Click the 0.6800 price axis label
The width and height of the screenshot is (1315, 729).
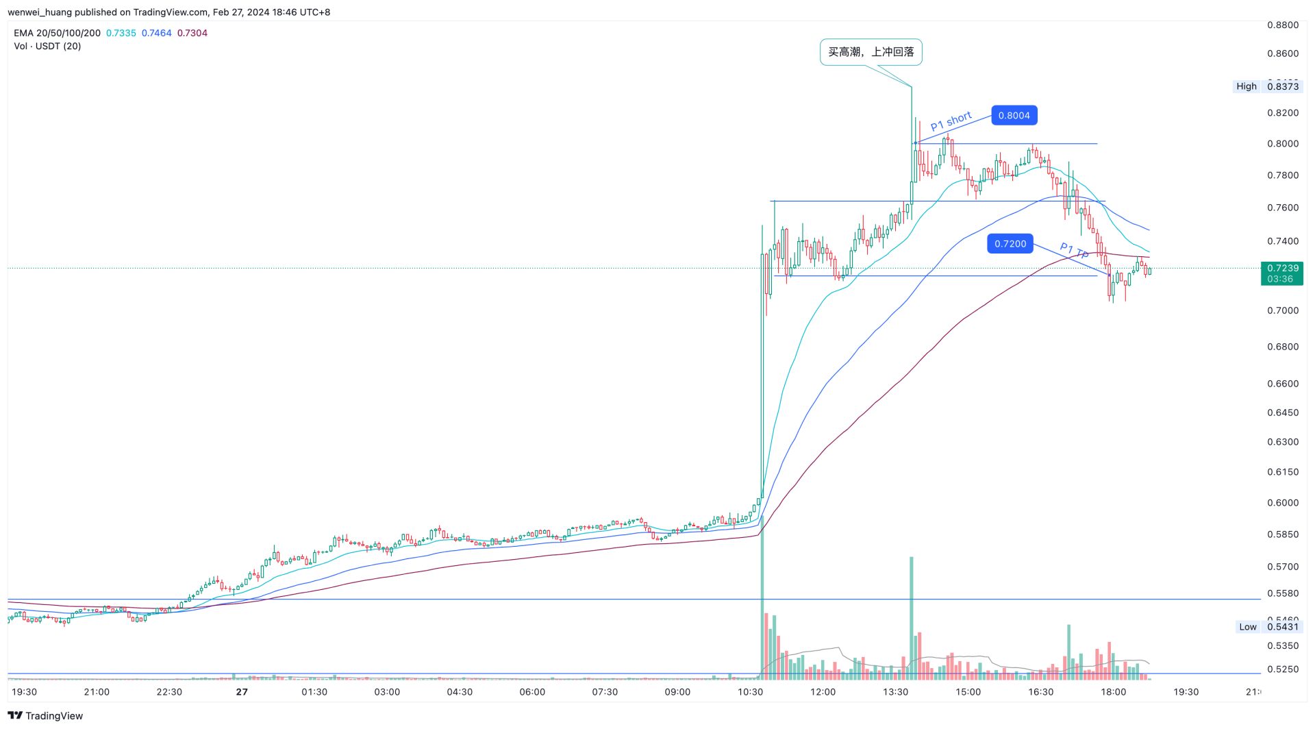pyautogui.click(x=1283, y=347)
